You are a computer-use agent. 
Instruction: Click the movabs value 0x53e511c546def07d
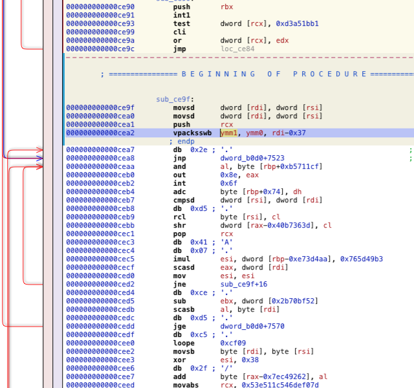(x=280, y=385)
